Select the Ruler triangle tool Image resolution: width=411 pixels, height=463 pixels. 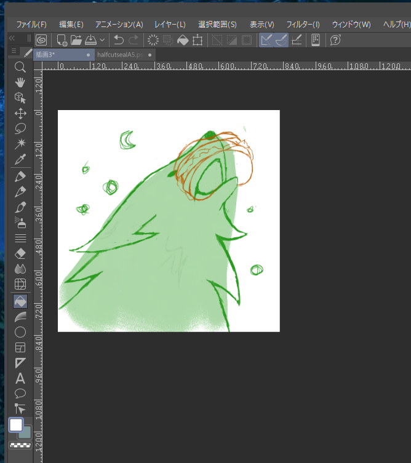pos(20,363)
